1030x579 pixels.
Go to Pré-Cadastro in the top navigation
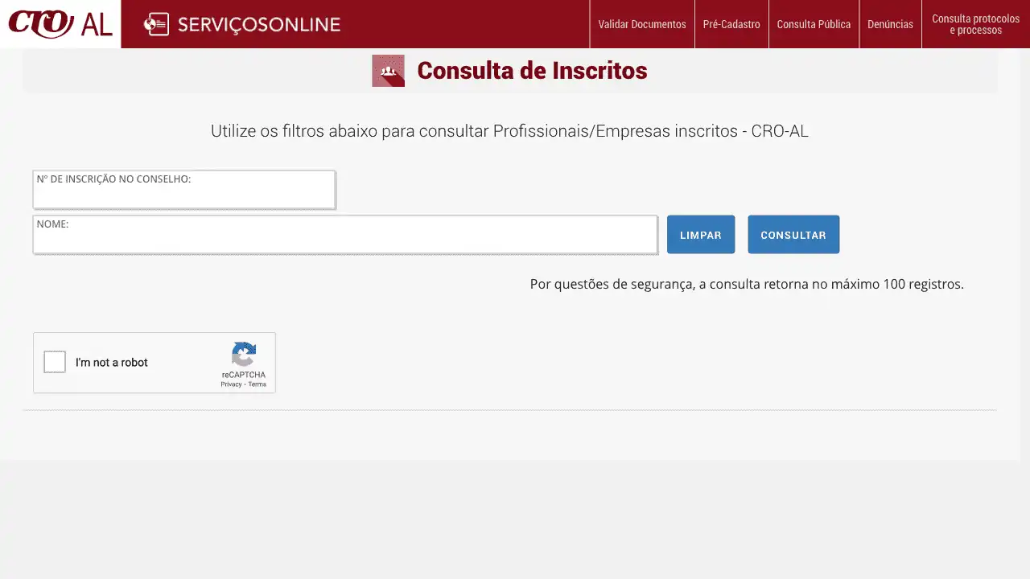pyautogui.click(x=731, y=24)
